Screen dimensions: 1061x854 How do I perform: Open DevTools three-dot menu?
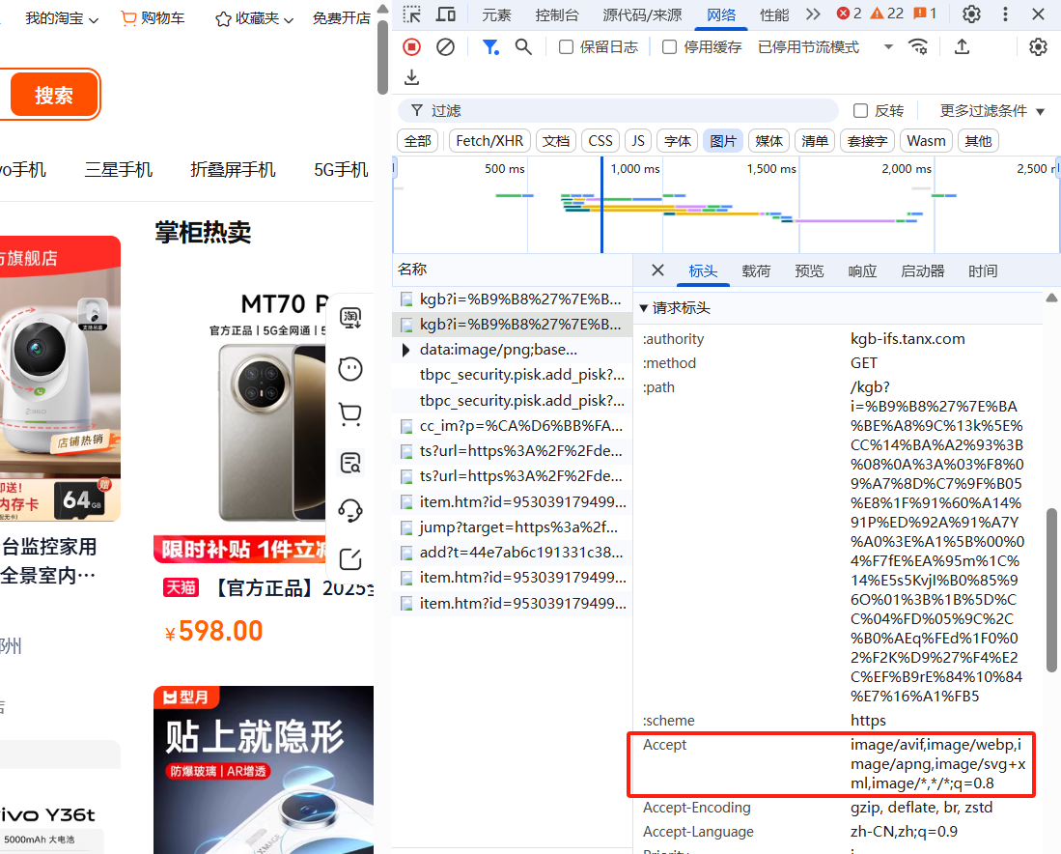click(1005, 14)
